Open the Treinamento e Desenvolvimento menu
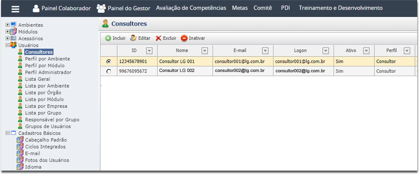The height and width of the screenshot is (174, 419). click(x=340, y=8)
